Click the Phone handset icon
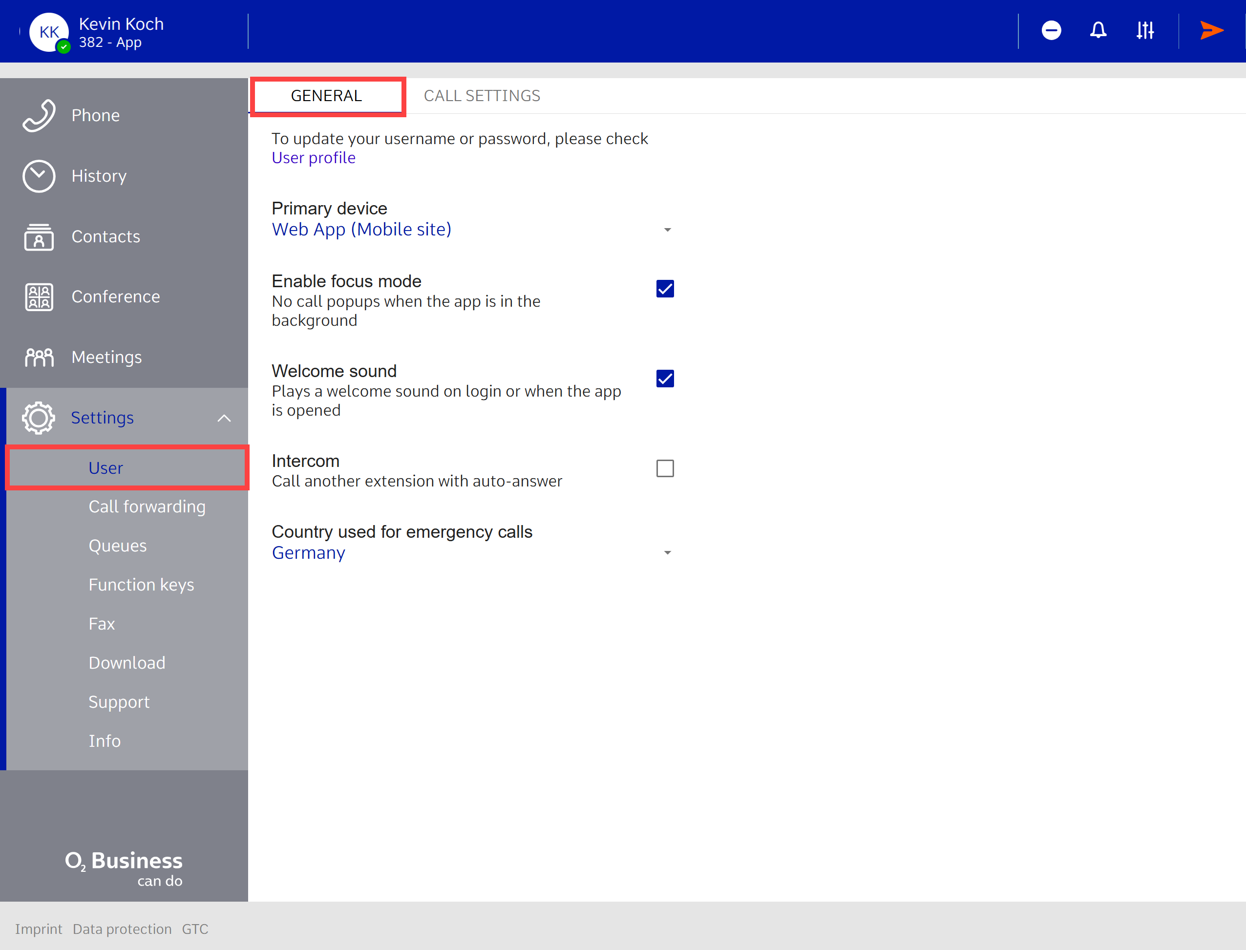 (39, 115)
